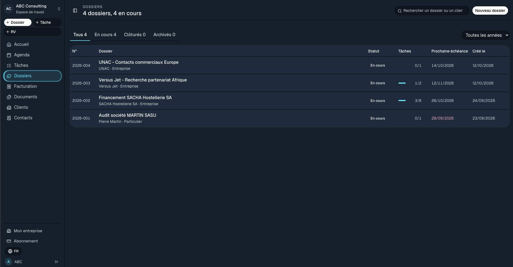Image resolution: width=513 pixels, height=267 pixels.
Task: Click the 3/6 task count
Action: [418, 101]
